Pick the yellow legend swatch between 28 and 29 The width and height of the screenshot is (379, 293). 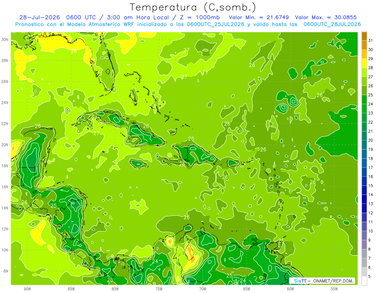point(364,64)
